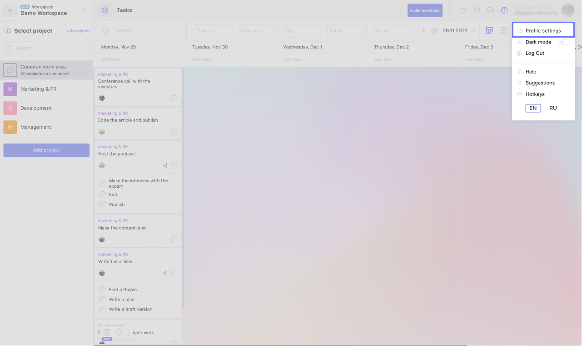This screenshot has height=346, width=582.
Task: Switch to board view icon
Action: (x=489, y=31)
